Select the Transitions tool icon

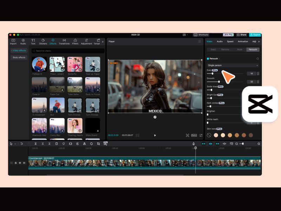pyautogui.click(x=64, y=40)
